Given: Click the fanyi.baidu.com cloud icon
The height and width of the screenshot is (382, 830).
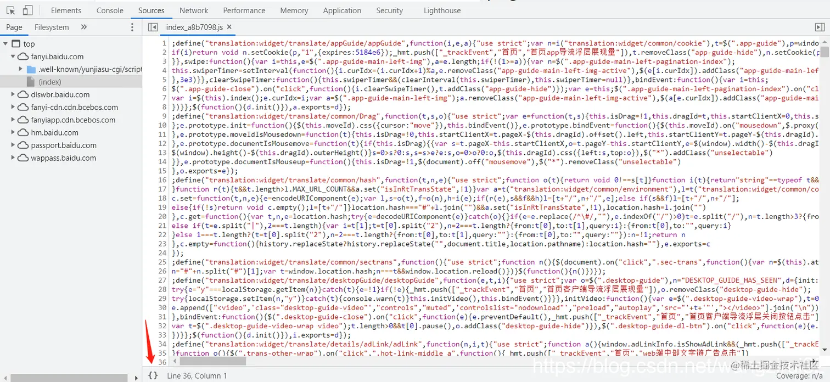Looking at the screenshot, I should pos(23,57).
